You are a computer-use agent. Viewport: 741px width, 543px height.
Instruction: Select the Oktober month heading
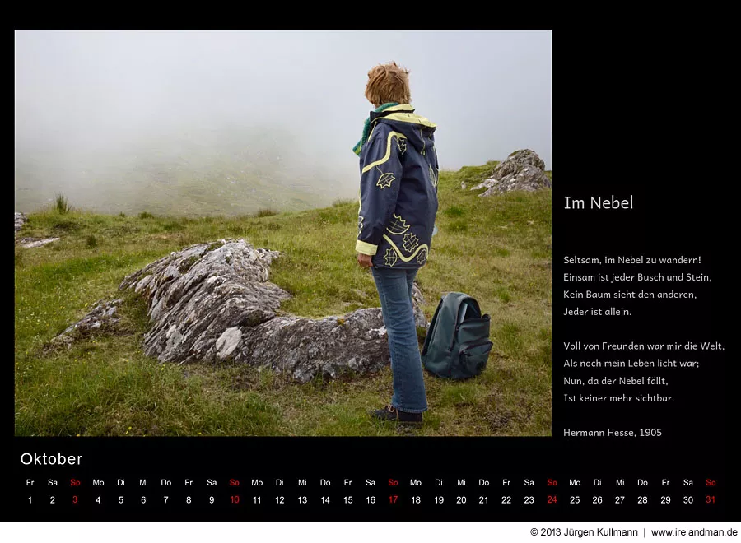click(51, 459)
